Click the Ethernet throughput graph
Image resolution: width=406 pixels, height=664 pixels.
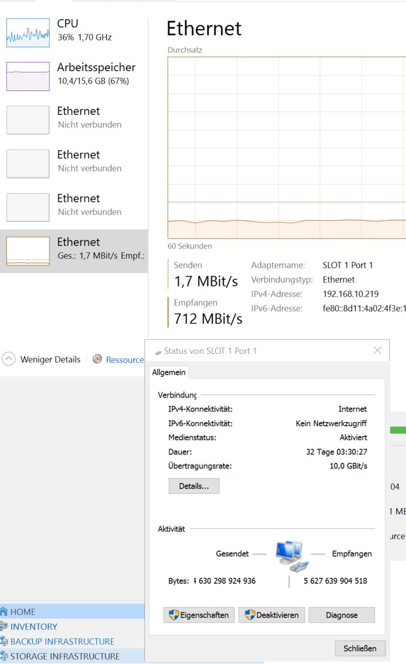(x=287, y=147)
